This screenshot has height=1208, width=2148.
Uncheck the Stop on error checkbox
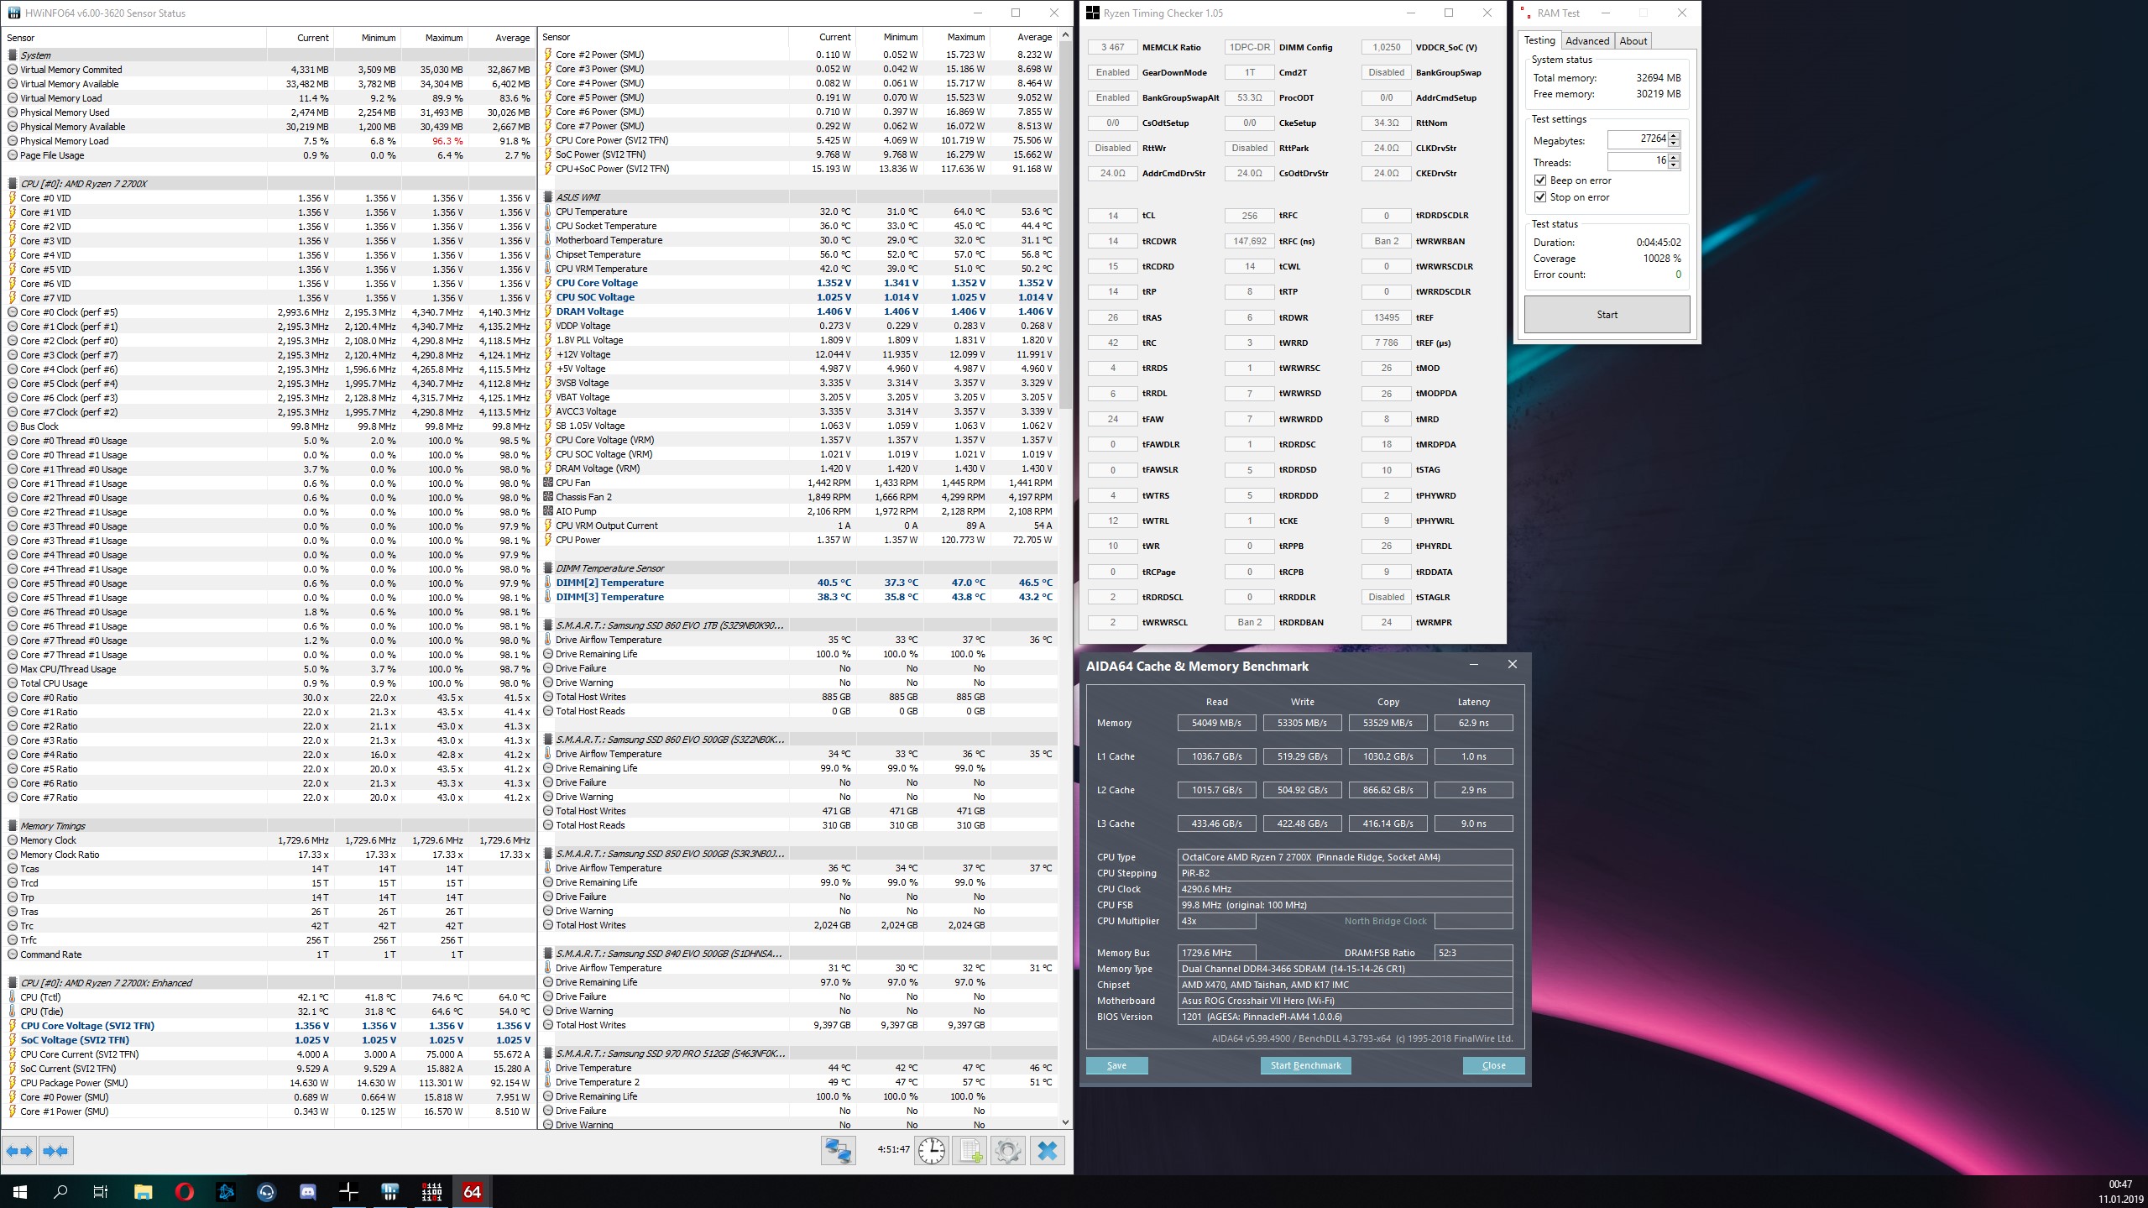pos(1540,197)
